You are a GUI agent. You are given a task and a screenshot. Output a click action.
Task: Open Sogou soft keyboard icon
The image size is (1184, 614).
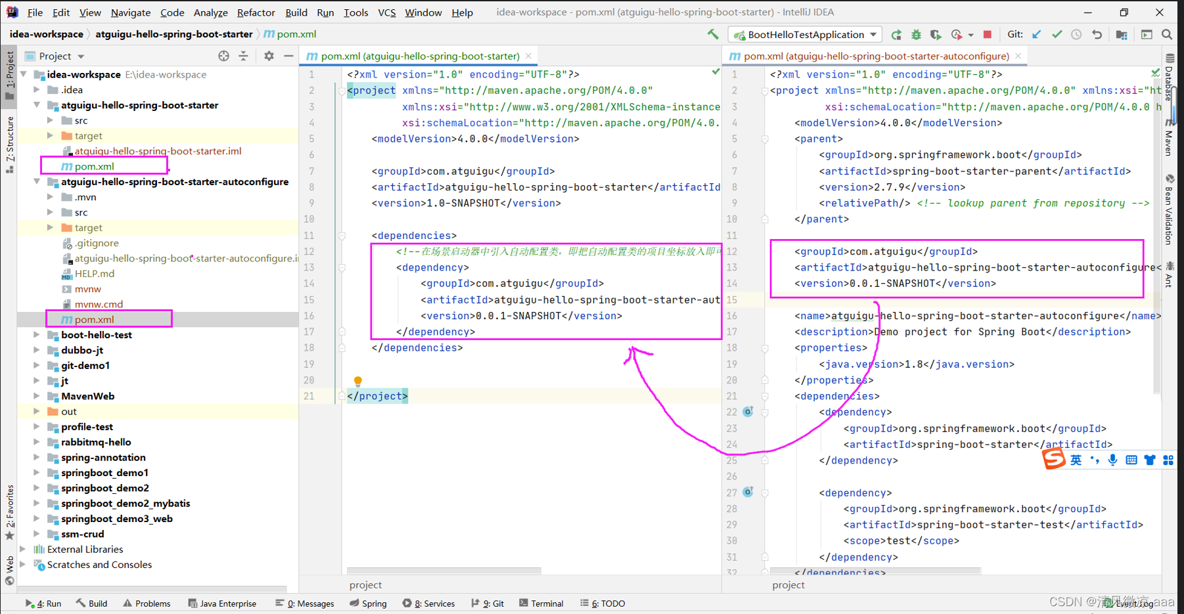click(x=1131, y=460)
